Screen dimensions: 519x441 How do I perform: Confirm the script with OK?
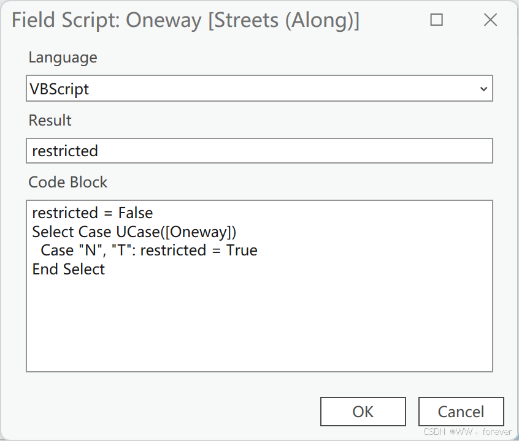tap(363, 412)
